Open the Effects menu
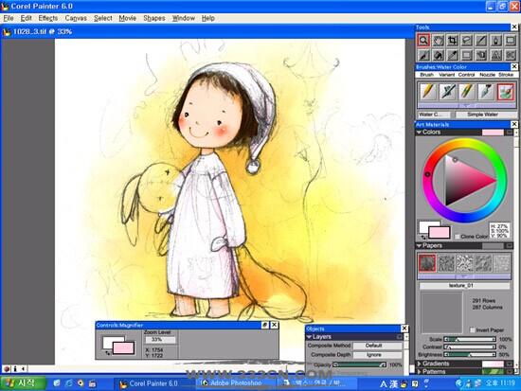The width and height of the screenshot is (521, 391). tap(48, 18)
